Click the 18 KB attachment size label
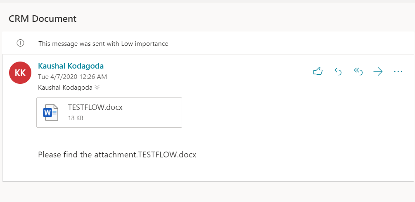The width and height of the screenshot is (415, 202). point(76,118)
